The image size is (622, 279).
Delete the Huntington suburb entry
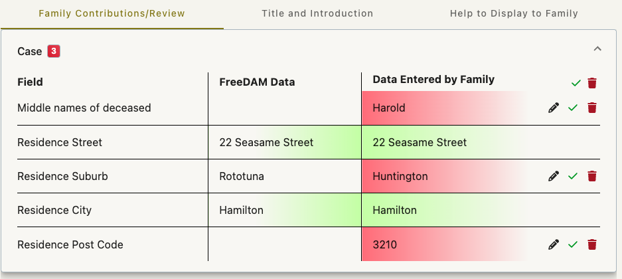point(592,176)
